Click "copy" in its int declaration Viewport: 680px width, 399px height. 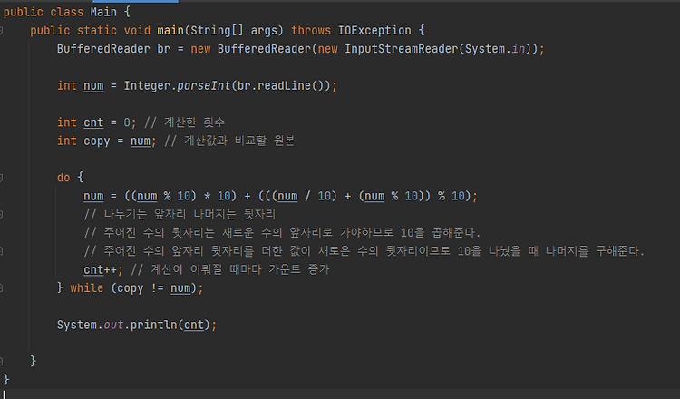coord(97,141)
